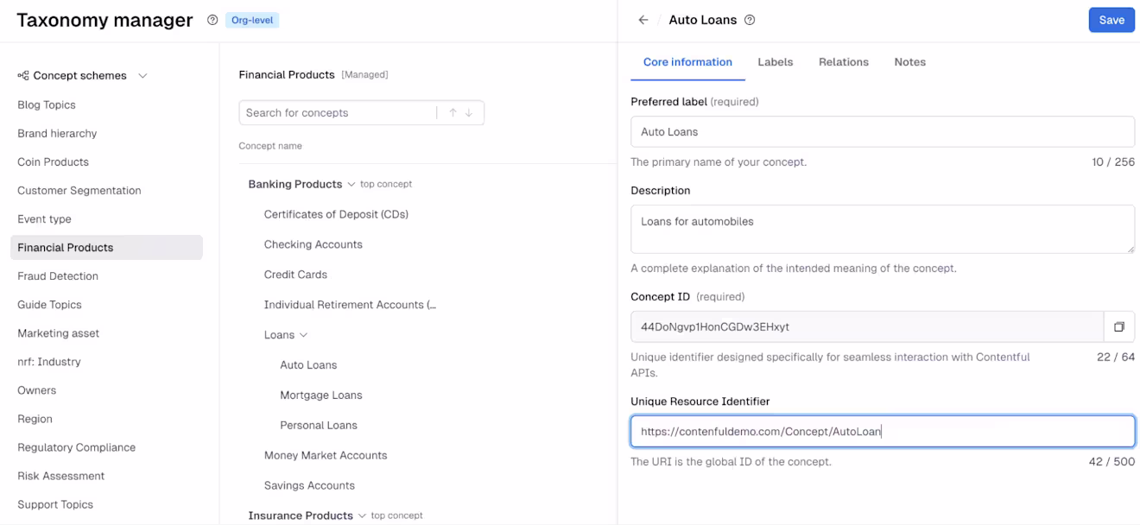Collapse the Loans chevron in tree
Image resolution: width=1140 pixels, height=525 pixels.
(x=303, y=335)
